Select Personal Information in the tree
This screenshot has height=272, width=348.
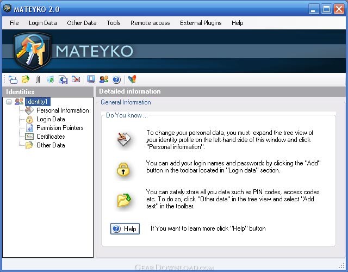pyautogui.click(x=63, y=110)
